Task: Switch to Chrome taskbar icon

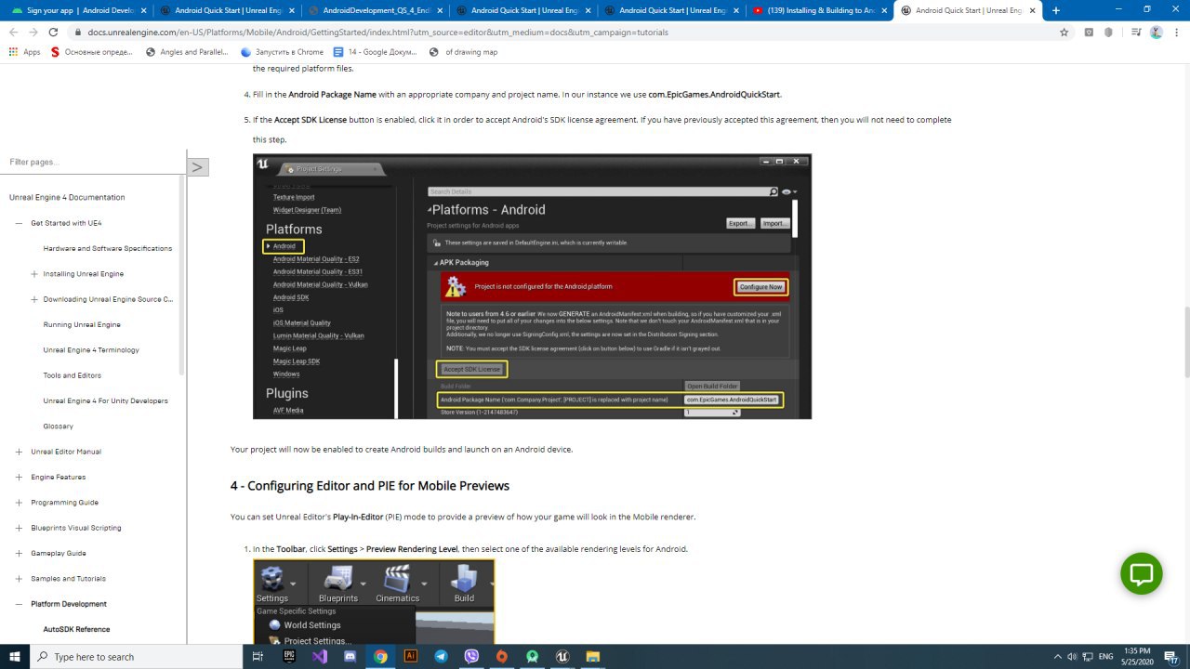Action: (380, 656)
